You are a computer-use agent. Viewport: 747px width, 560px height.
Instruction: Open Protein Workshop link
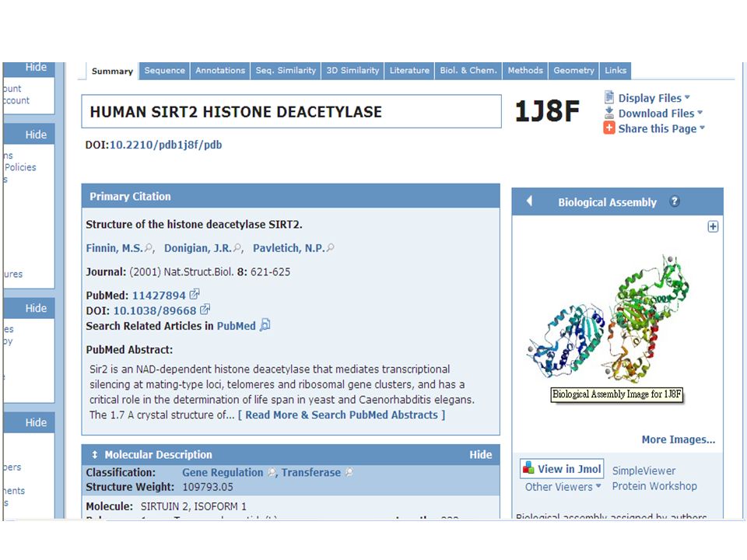(654, 486)
